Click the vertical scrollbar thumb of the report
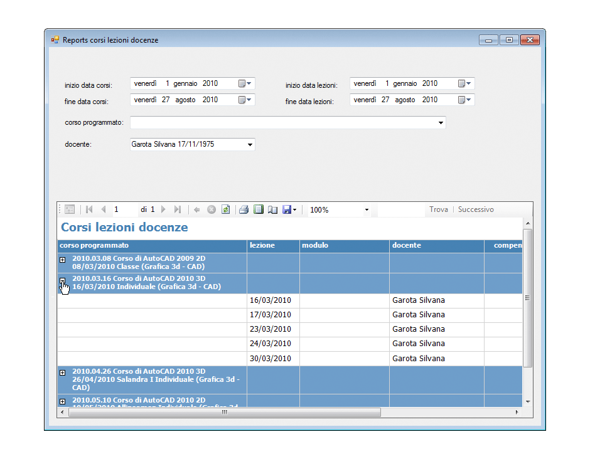 click(x=527, y=298)
